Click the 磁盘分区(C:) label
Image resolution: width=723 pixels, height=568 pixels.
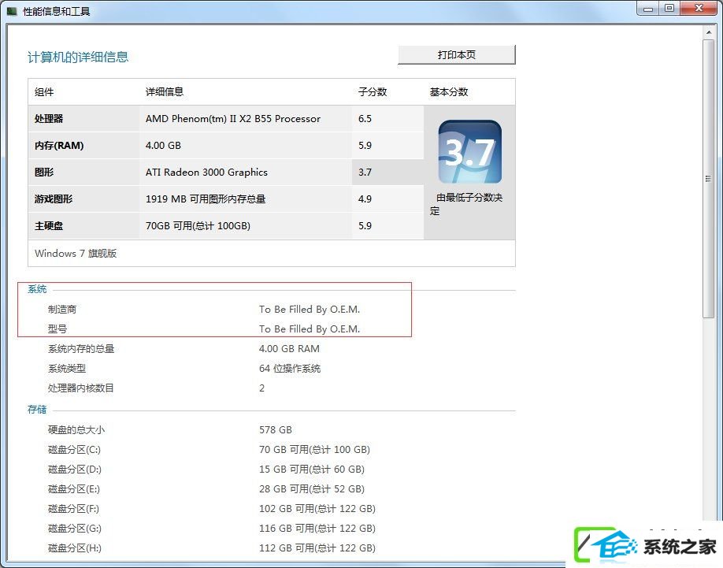click(x=74, y=450)
